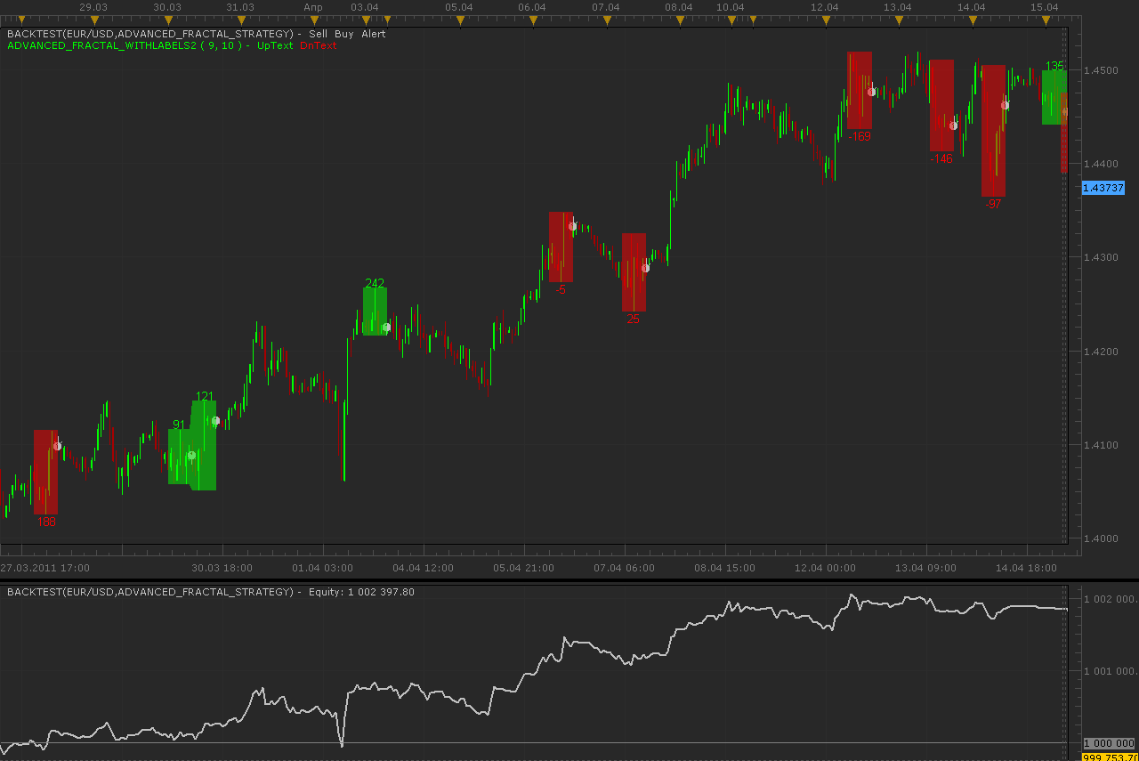Click the day marker triangle under 15.04

[1045, 20]
